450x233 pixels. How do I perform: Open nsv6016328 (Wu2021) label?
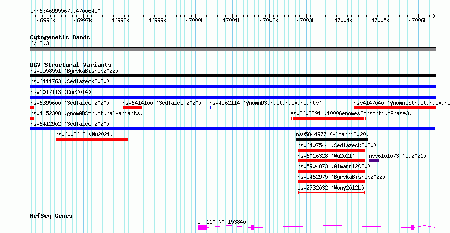[x=326, y=156]
